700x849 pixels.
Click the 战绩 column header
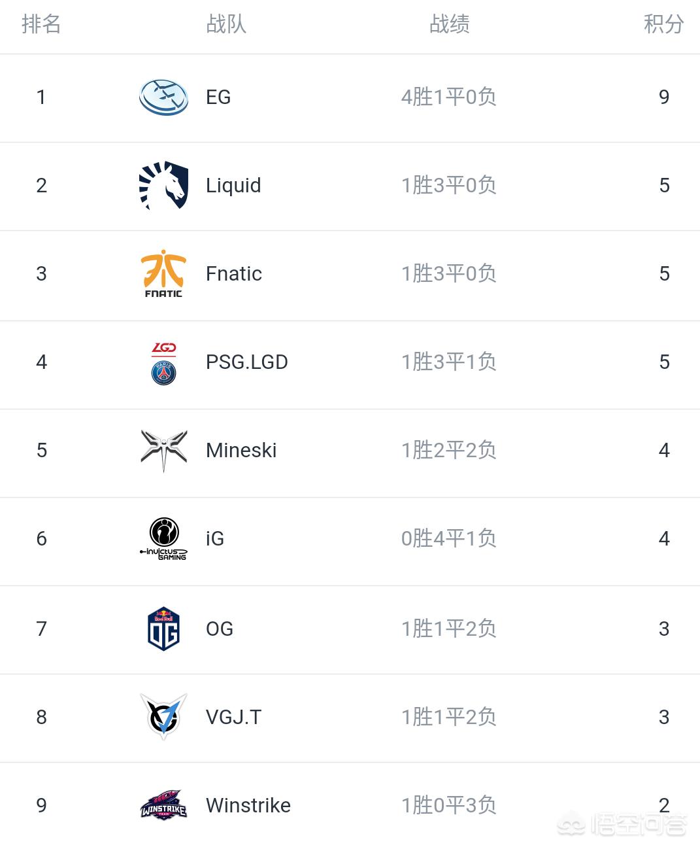point(449,24)
